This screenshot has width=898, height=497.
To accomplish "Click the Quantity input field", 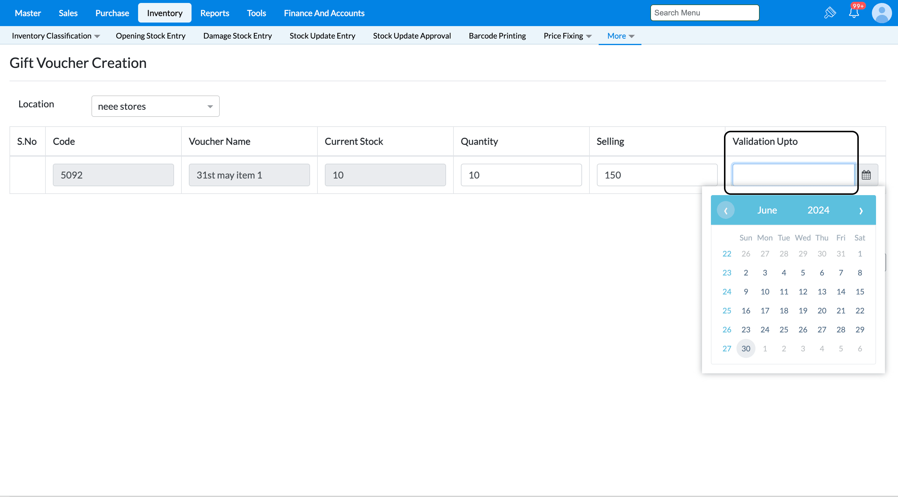I will point(521,175).
